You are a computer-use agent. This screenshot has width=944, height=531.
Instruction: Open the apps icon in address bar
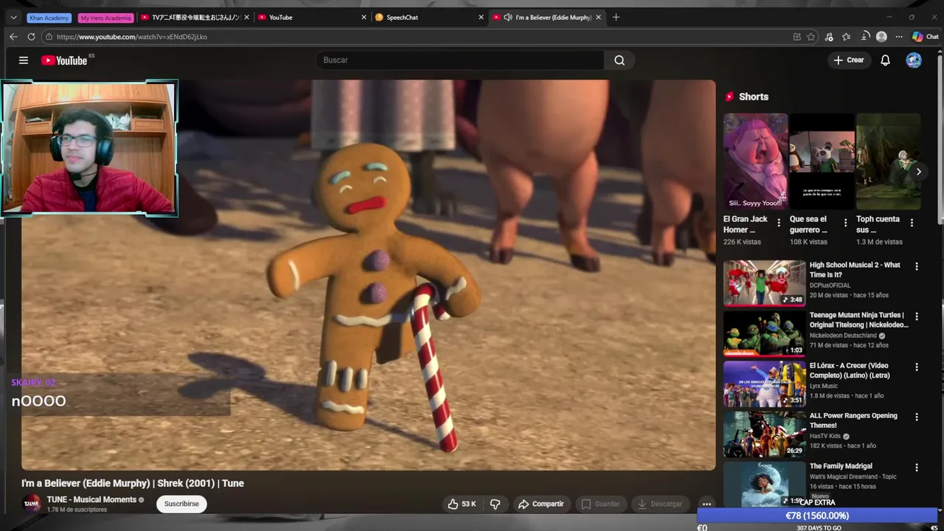pyautogui.click(x=796, y=37)
